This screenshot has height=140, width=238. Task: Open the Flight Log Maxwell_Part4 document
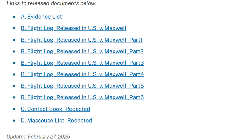(82, 74)
